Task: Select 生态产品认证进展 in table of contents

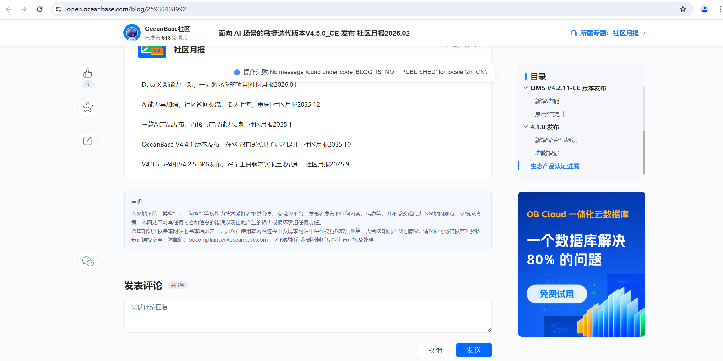Action: click(x=554, y=166)
